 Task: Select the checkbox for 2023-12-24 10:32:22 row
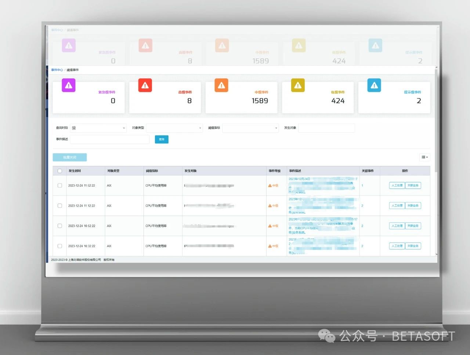pos(60,246)
